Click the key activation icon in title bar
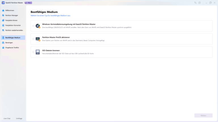Screen dimensions: 218x122 point(195,3)
